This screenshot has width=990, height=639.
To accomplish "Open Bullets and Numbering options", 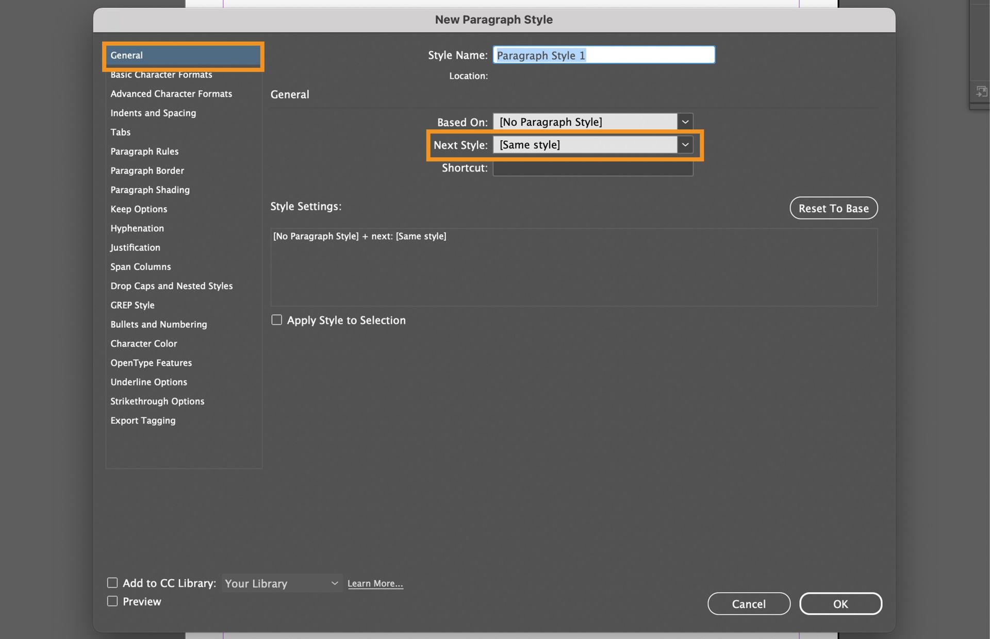I will pyautogui.click(x=158, y=324).
